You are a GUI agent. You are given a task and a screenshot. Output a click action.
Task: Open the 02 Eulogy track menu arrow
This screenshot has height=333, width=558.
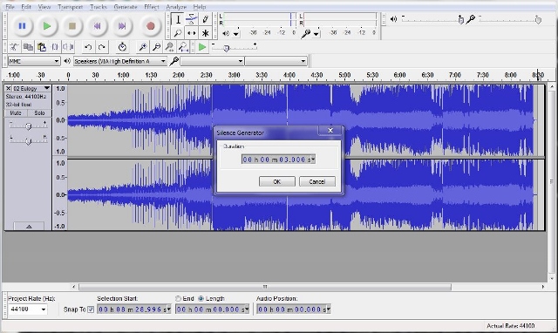[46, 88]
